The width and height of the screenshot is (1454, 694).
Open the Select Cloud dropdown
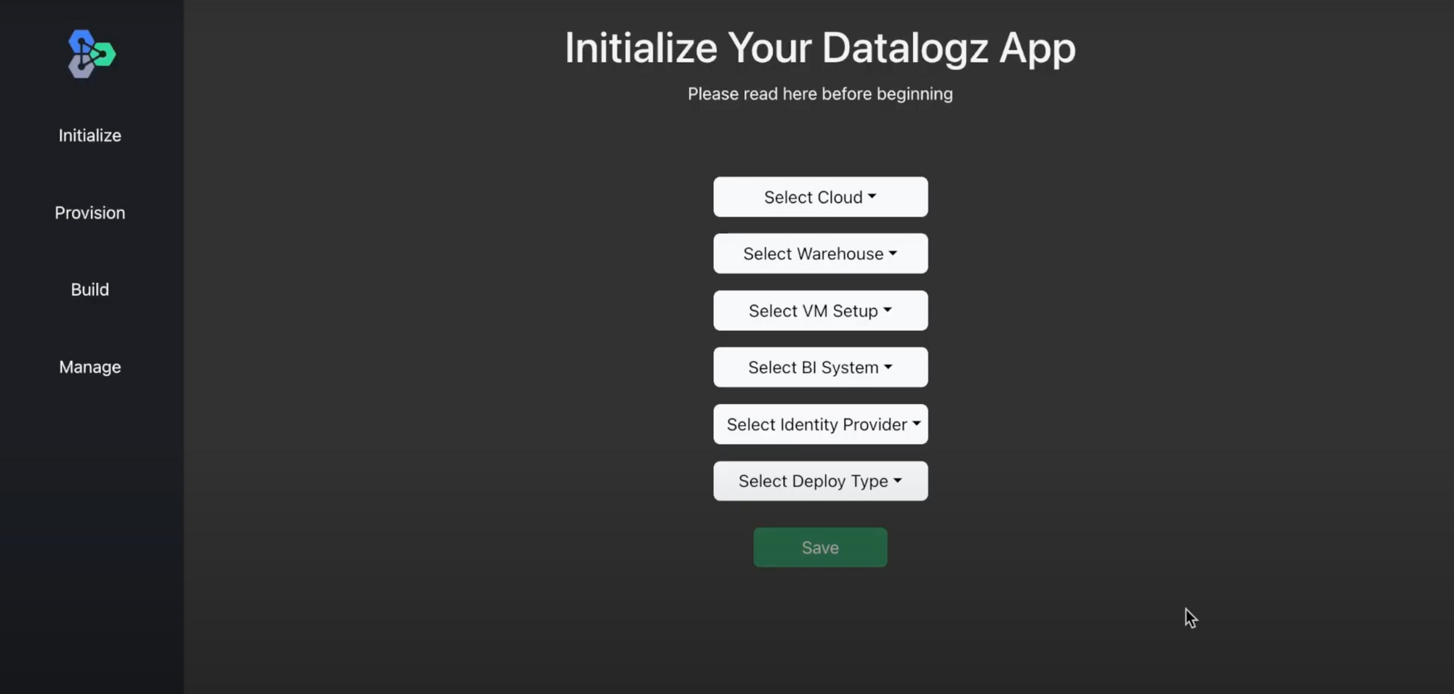click(x=820, y=196)
